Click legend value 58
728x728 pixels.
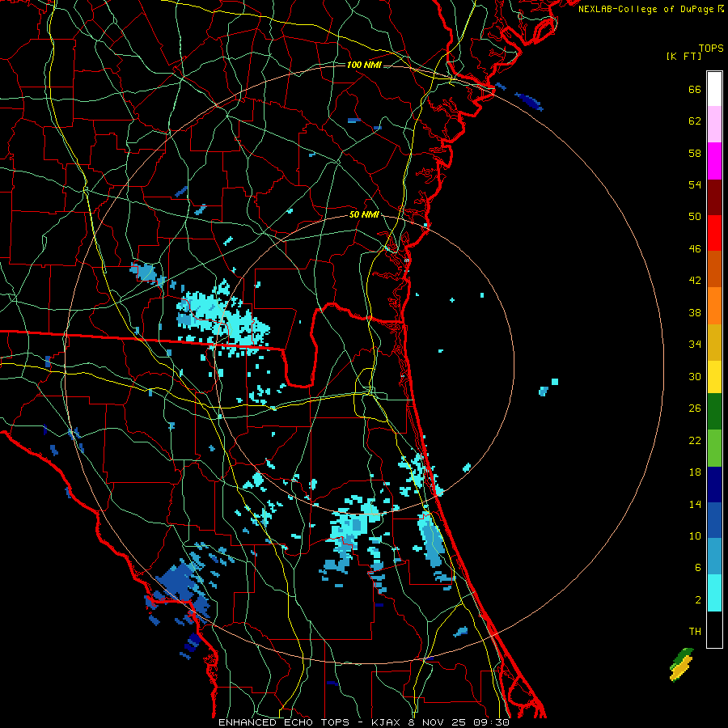coord(695,153)
